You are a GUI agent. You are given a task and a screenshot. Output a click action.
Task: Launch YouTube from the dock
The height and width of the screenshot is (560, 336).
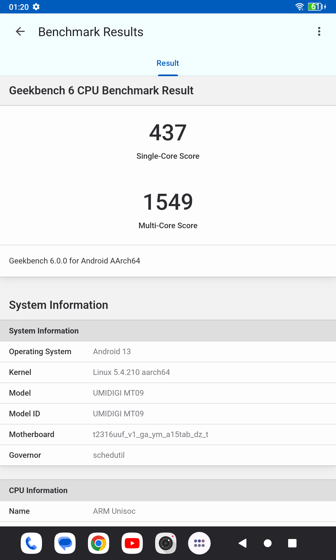point(132,543)
